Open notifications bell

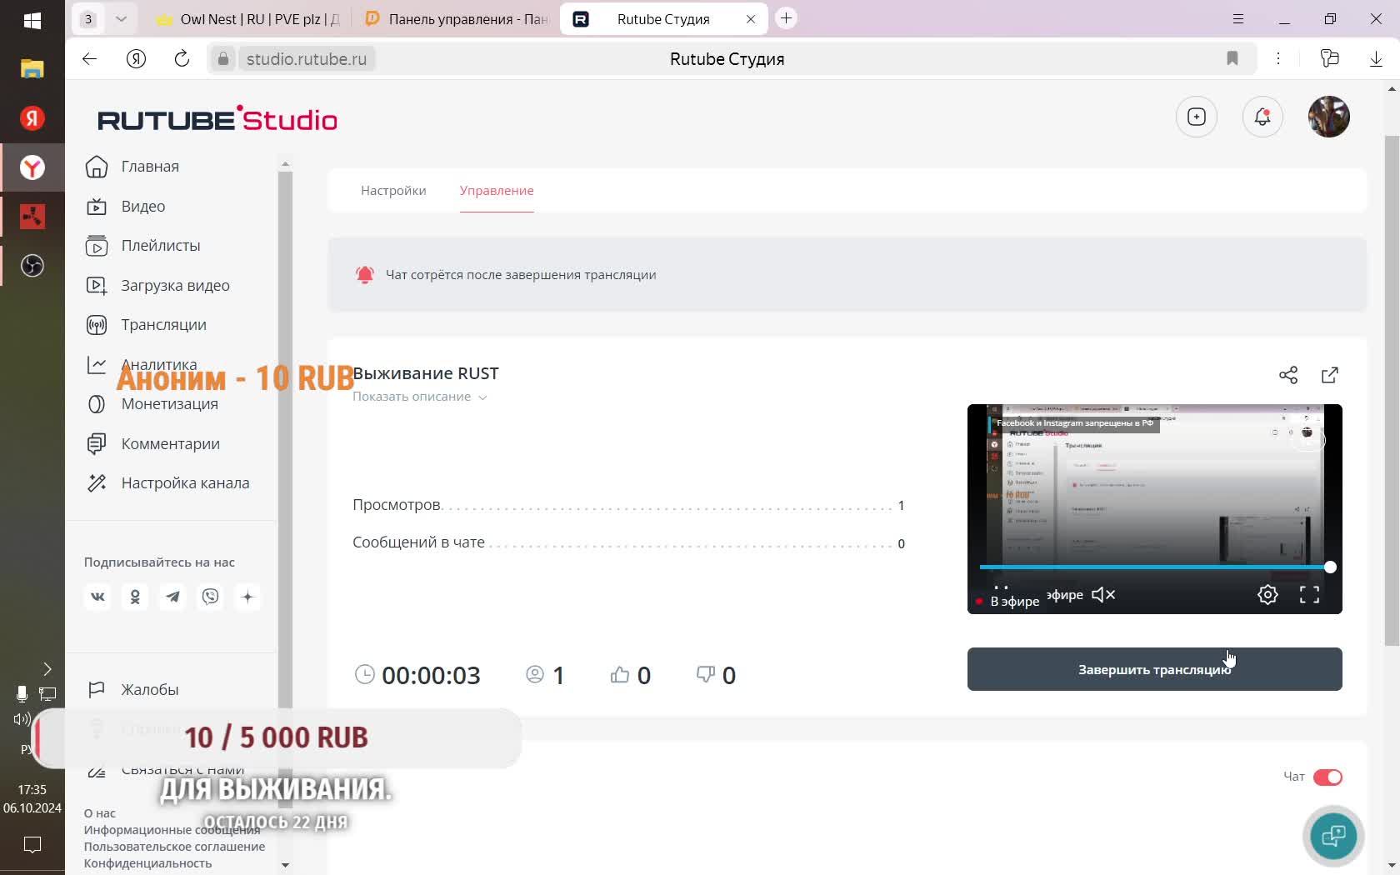[x=1263, y=117]
